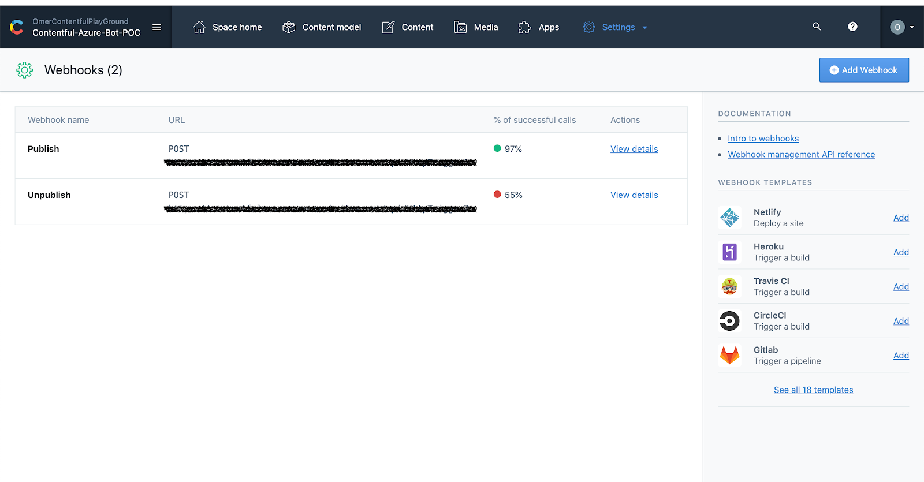924x482 pixels.
Task: Click the Settings gear icon in navbar
Action: tap(588, 27)
